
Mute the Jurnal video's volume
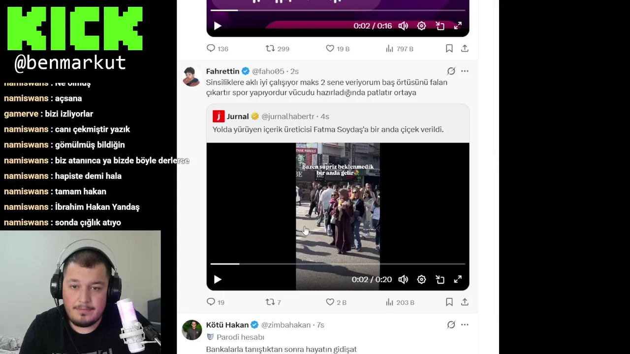403,280
